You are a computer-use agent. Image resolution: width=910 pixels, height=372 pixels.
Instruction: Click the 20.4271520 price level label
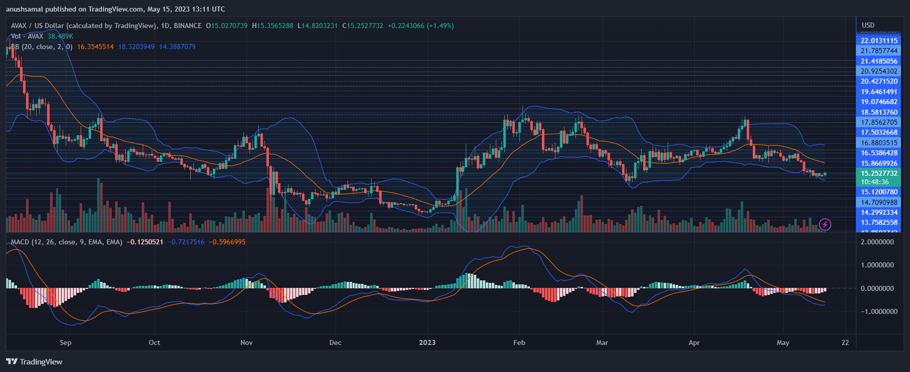(x=879, y=81)
